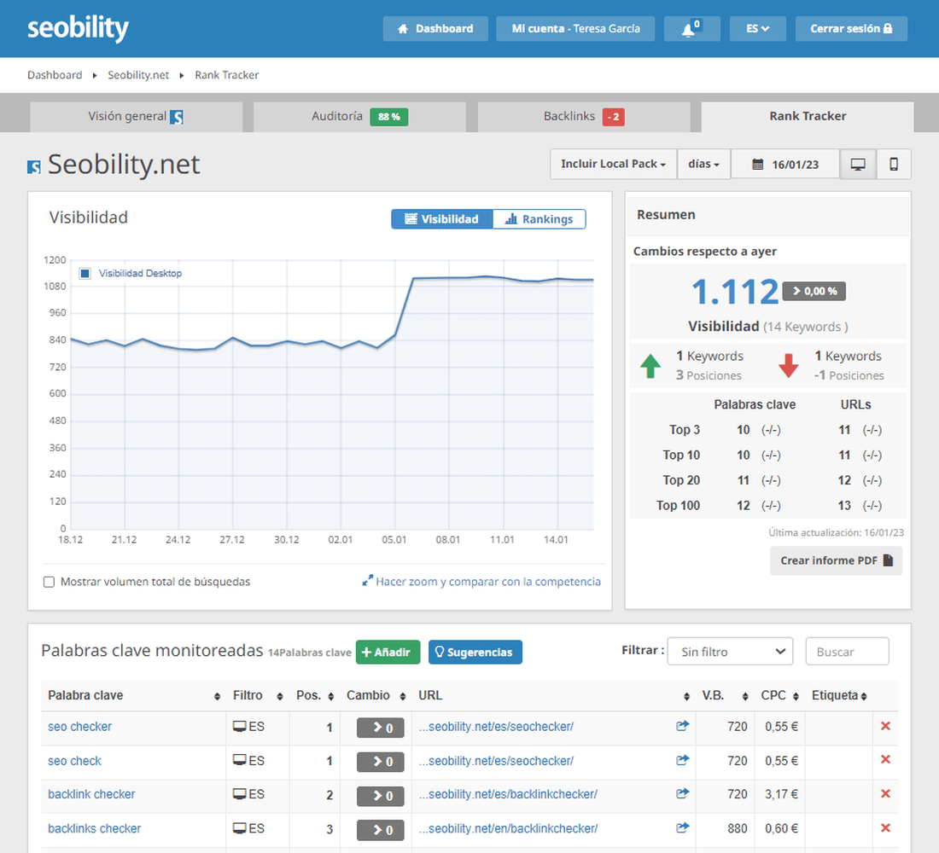Open the backlinks checker keyword link

tap(94, 828)
